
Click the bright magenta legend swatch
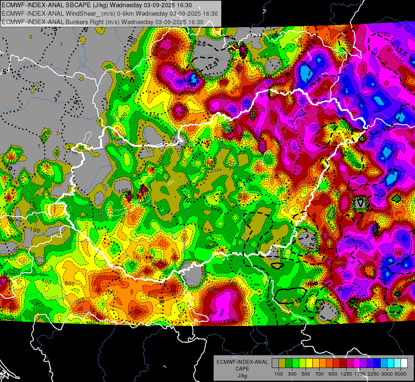357,363
